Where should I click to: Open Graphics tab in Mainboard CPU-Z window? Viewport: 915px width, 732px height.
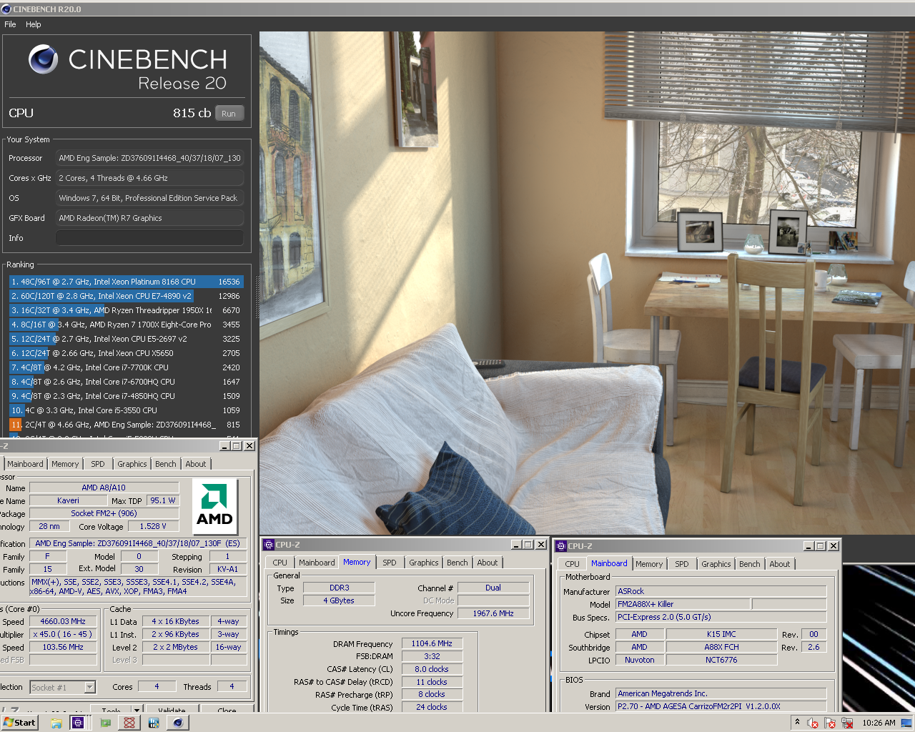point(716,564)
